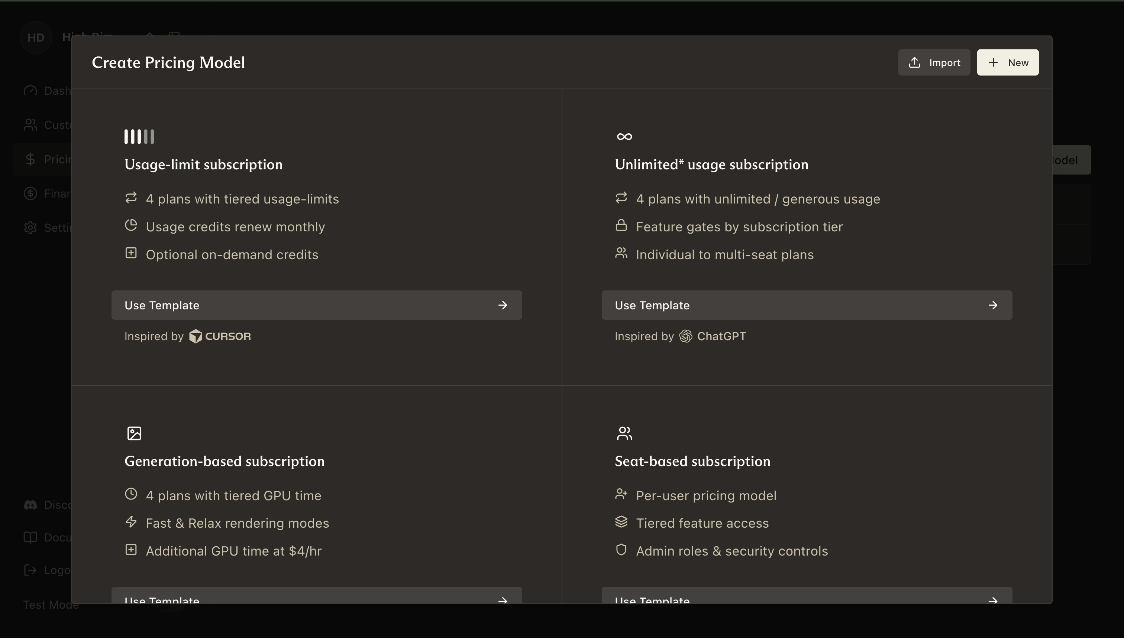Image resolution: width=1124 pixels, height=638 pixels.
Task: Click the Discord icon in sidebar
Action: click(30, 505)
